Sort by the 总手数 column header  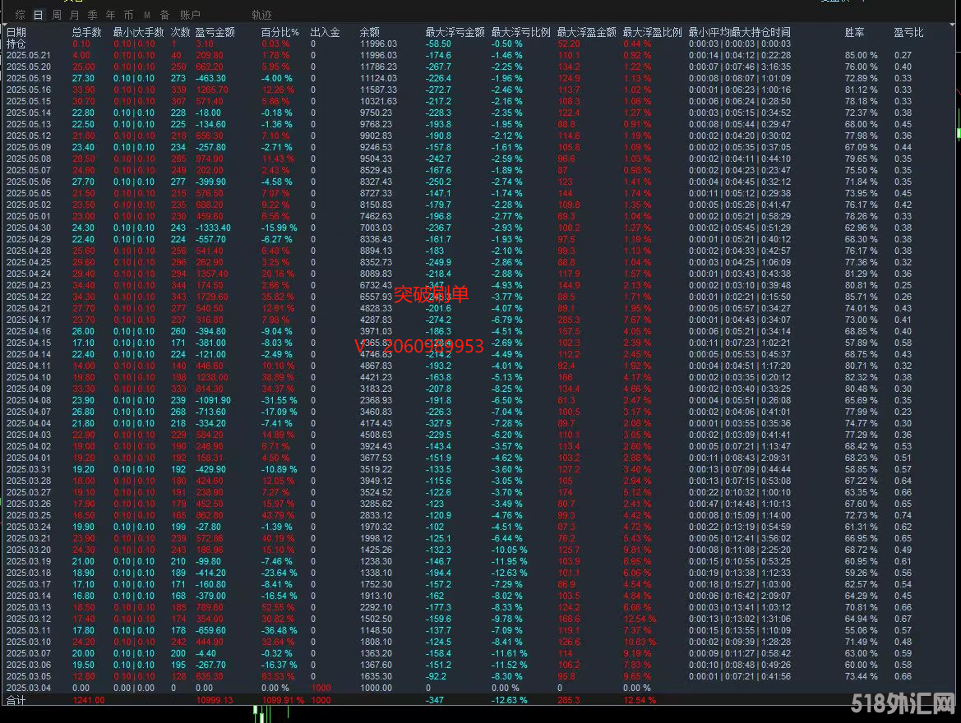tap(86, 32)
